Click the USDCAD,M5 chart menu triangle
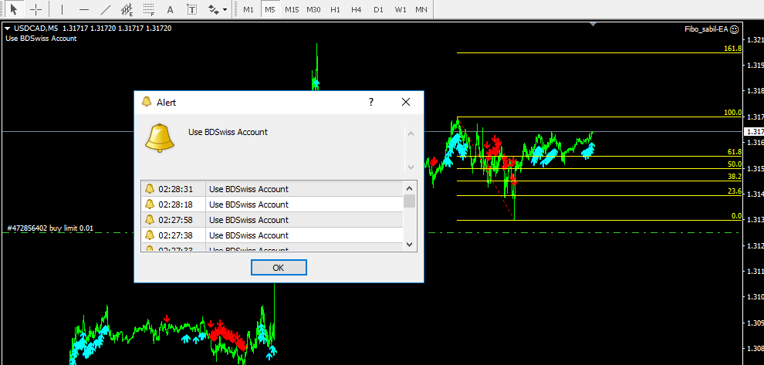 7,29
